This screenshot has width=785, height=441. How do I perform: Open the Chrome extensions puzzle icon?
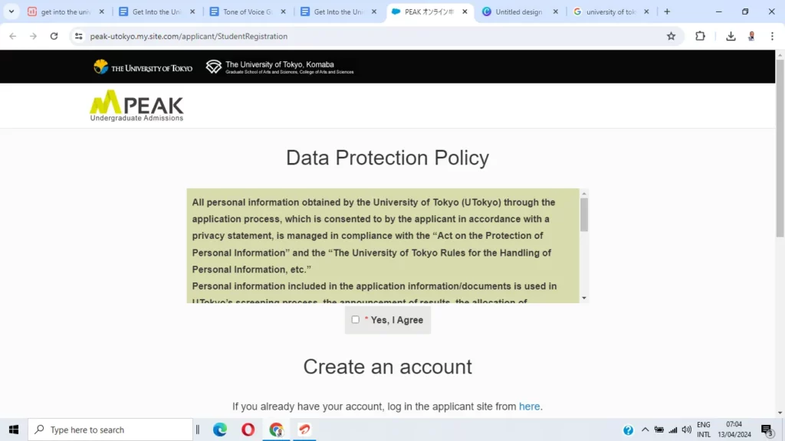tap(700, 36)
